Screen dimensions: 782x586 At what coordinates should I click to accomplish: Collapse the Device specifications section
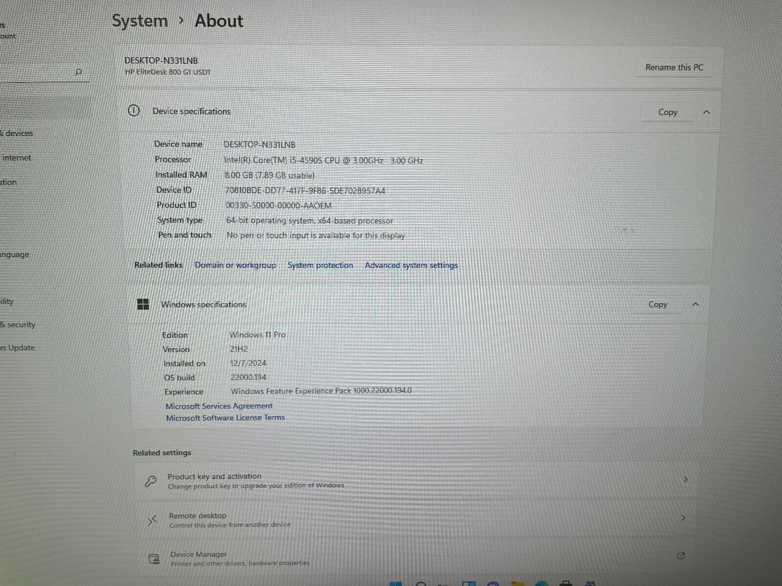[x=706, y=112]
